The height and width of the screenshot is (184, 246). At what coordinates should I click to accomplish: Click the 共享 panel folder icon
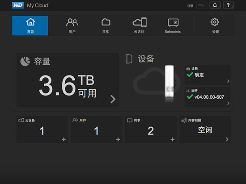click(130, 120)
